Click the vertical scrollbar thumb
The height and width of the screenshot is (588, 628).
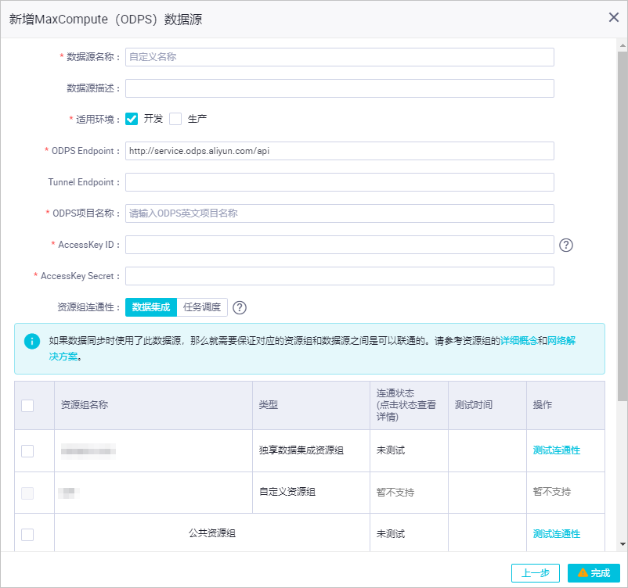coord(623,226)
